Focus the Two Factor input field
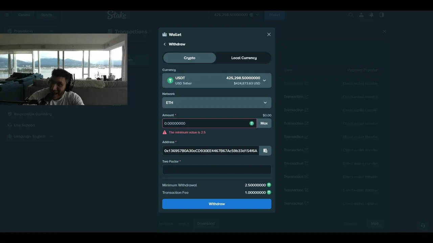The height and width of the screenshot is (243, 433). (x=217, y=169)
